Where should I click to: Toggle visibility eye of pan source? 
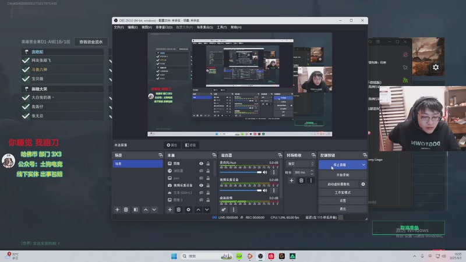click(x=201, y=178)
